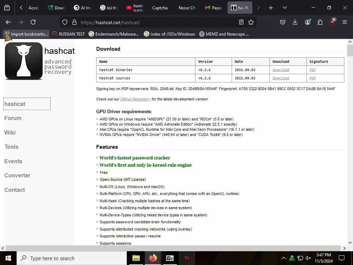The width and height of the screenshot is (353, 265).
Task: Switch to the ksi th Google tab
Action: point(109,8)
